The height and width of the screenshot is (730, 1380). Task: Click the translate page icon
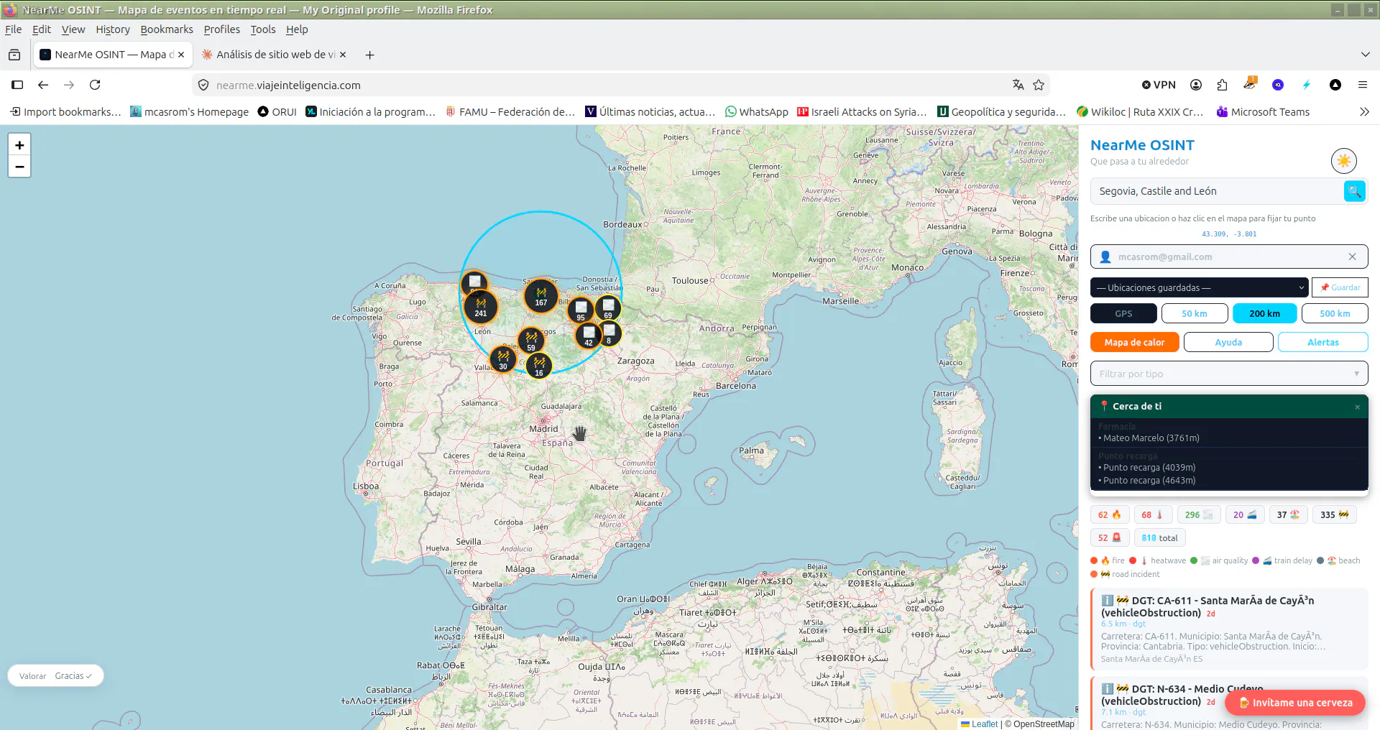click(x=1018, y=85)
